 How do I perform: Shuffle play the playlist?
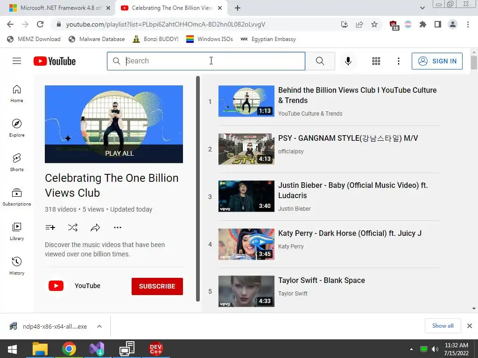pos(73,227)
